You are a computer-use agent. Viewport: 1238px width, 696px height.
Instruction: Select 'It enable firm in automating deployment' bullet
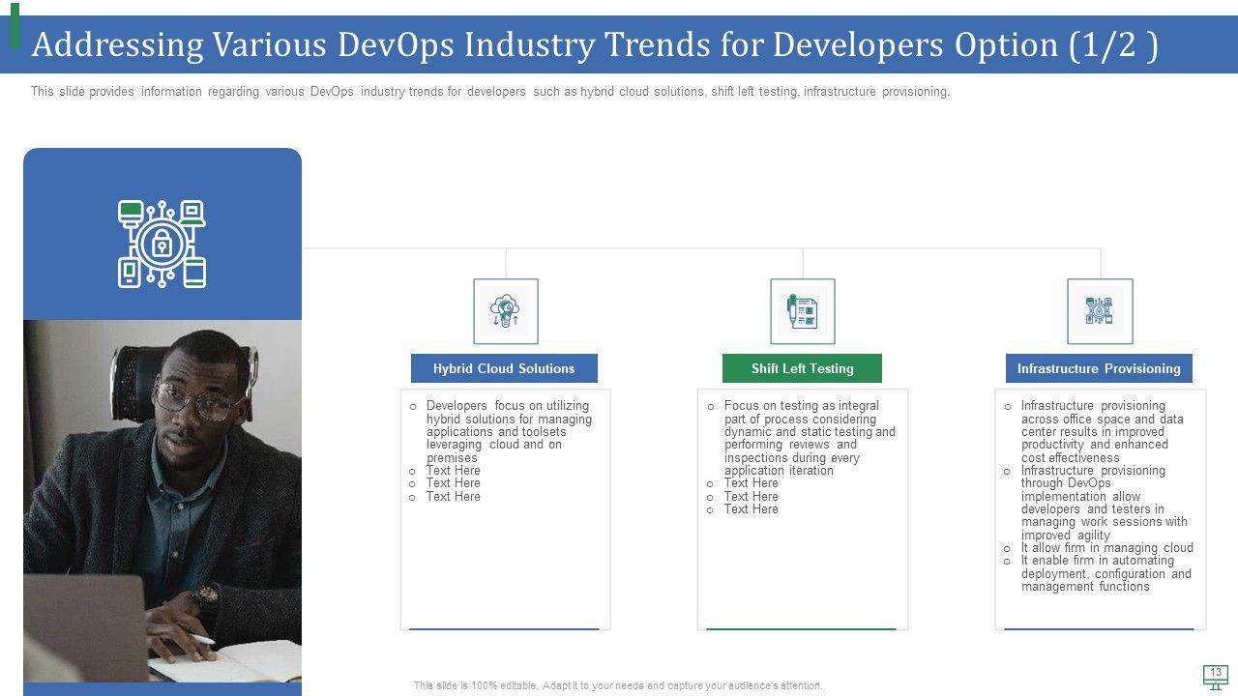pyautogui.click(x=1105, y=573)
